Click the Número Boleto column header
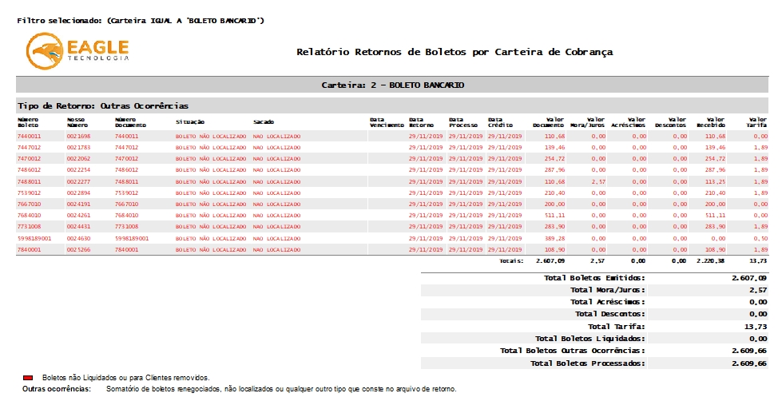 (28, 122)
